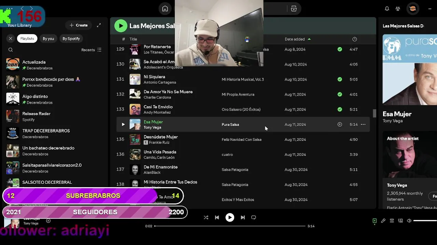Skip to the previous track
Image resolution: width=437 pixels, height=245 pixels.
point(217,217)
